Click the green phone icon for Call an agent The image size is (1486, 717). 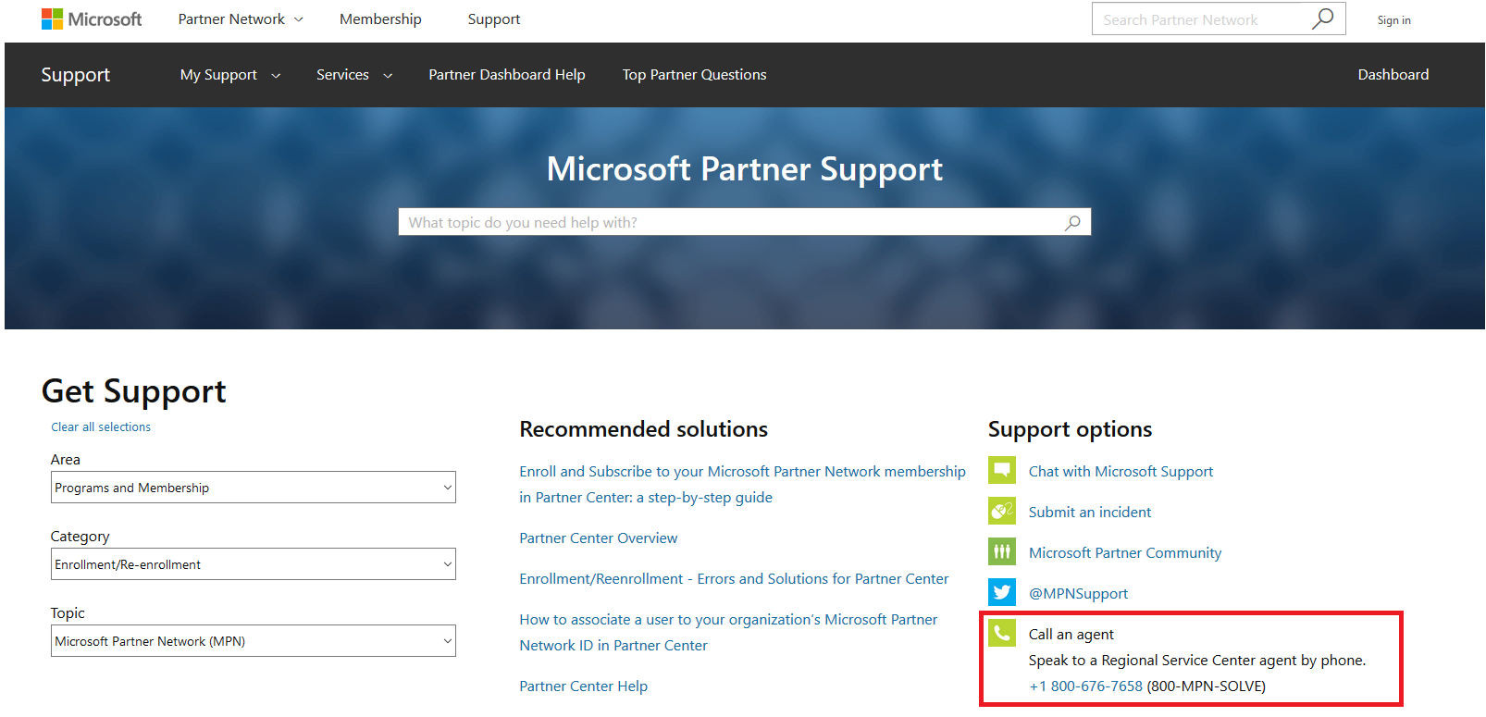pyautogui.click(x=1002, y=634)
